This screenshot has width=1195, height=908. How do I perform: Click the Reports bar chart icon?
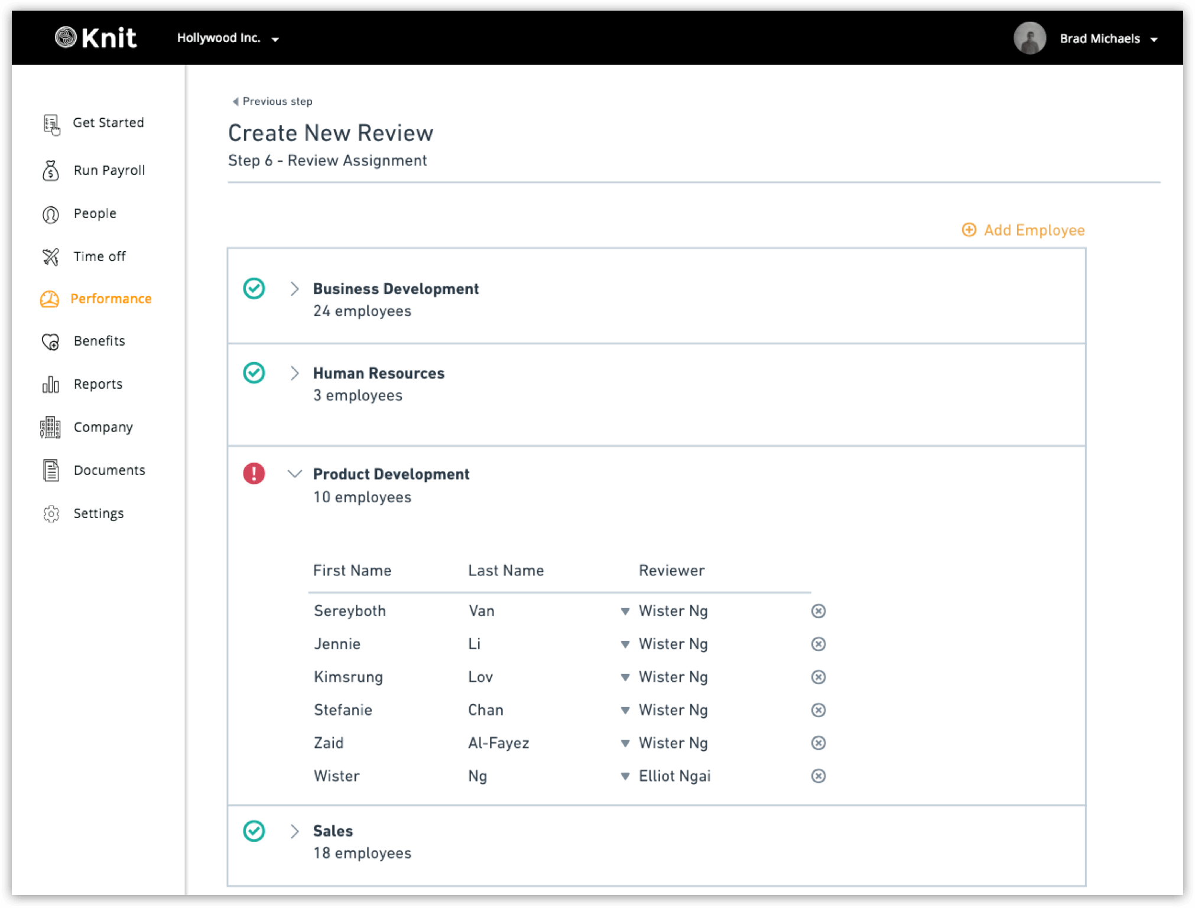click(x=51, y=385)
